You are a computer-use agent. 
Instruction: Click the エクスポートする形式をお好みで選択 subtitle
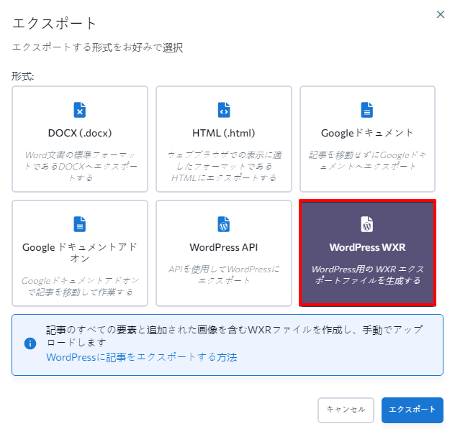97,47
